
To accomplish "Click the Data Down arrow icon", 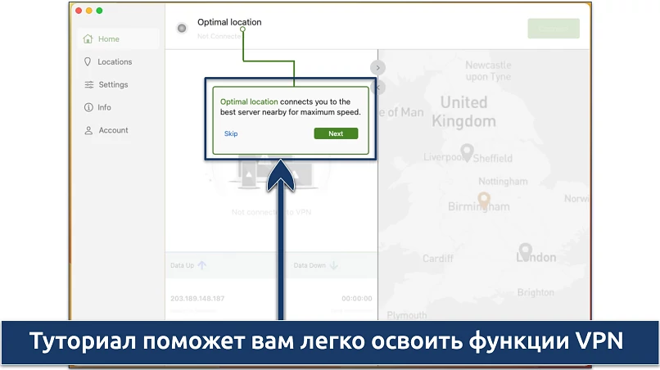I will 334,265.
